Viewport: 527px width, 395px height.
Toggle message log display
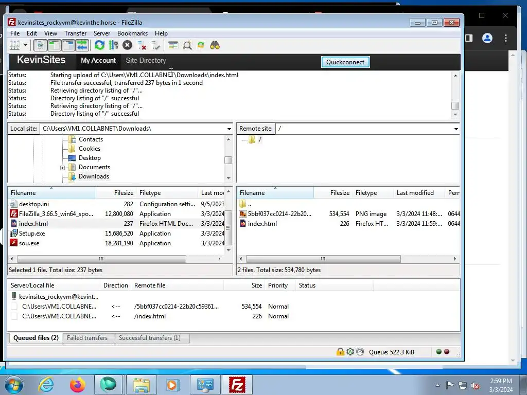coord(40,45)
